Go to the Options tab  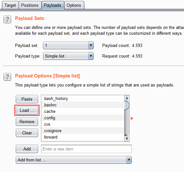(74, 5)
